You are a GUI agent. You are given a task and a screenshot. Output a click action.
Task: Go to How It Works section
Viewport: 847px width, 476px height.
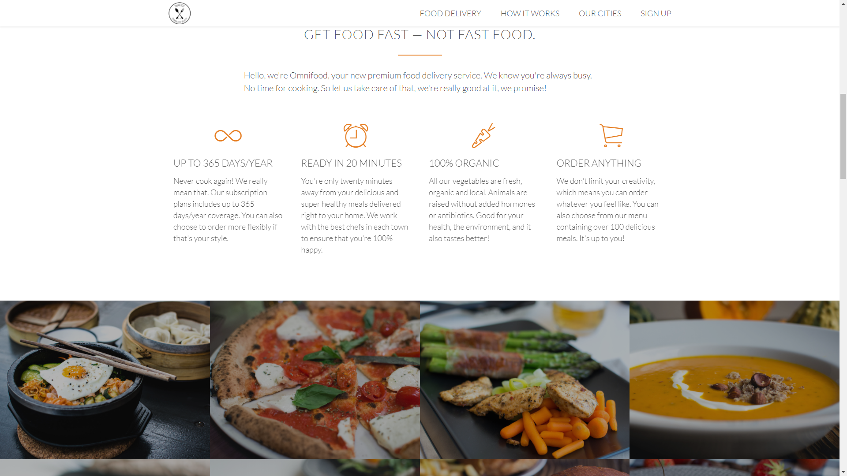[x=529, y=14]
